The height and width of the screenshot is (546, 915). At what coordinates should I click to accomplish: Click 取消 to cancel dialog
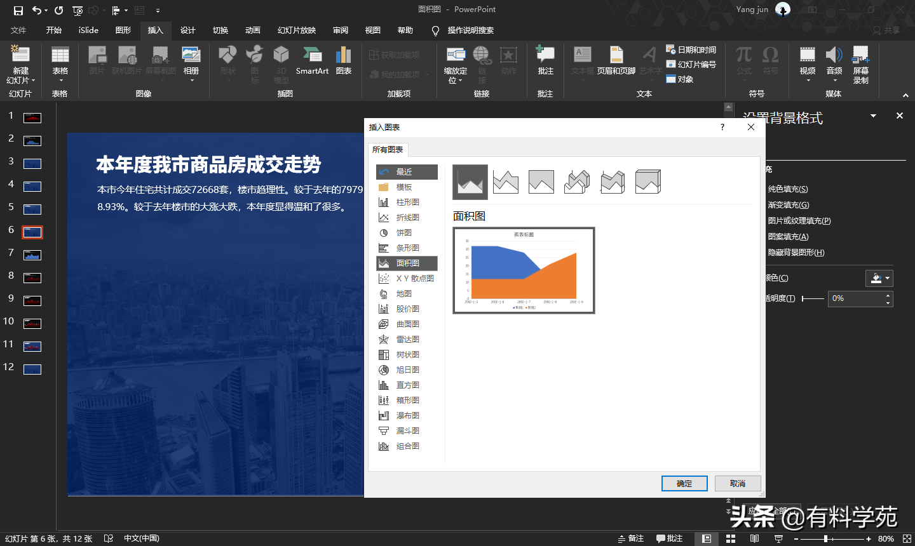tap(738, 484)
